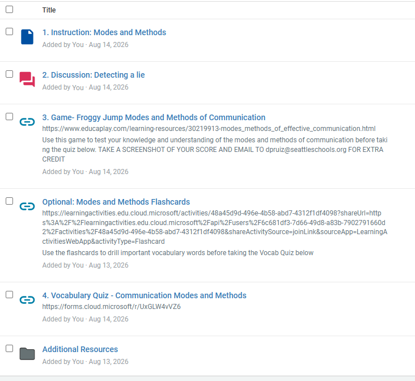This screenshot has width=415, height=381.
Task: Open 2. Discussion: Detecting a lie
Action: [94, 75]
